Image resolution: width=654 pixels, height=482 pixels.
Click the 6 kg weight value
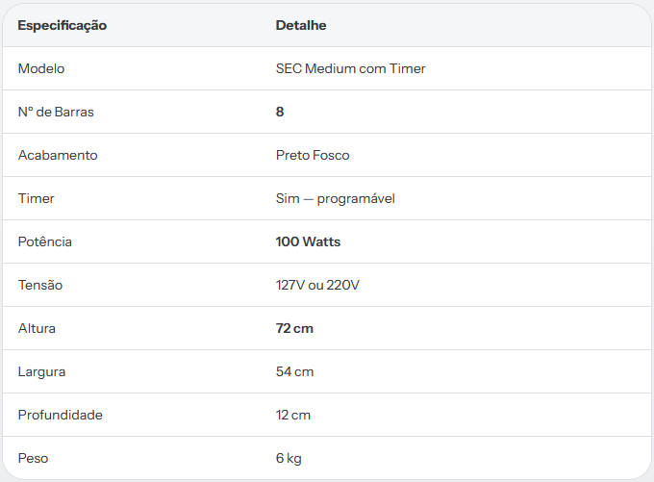289,458
